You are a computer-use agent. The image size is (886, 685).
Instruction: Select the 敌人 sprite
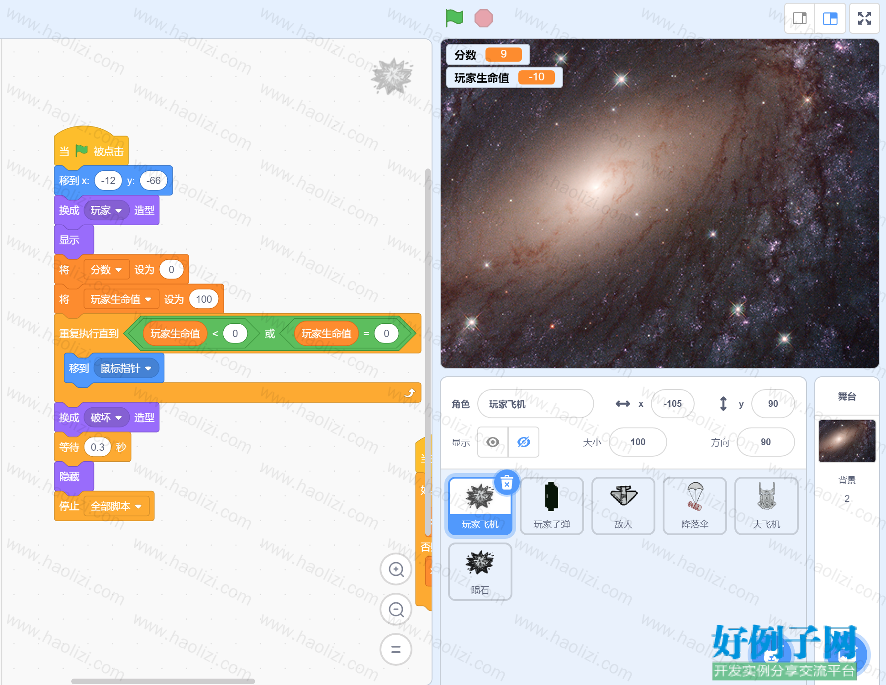(x=623, y=506)
